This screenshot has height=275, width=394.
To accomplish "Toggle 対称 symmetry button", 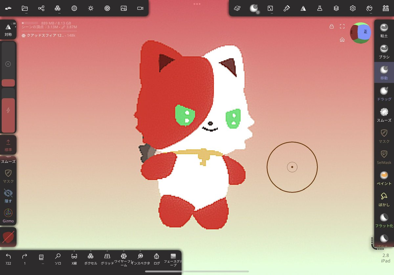I will 9,30.
